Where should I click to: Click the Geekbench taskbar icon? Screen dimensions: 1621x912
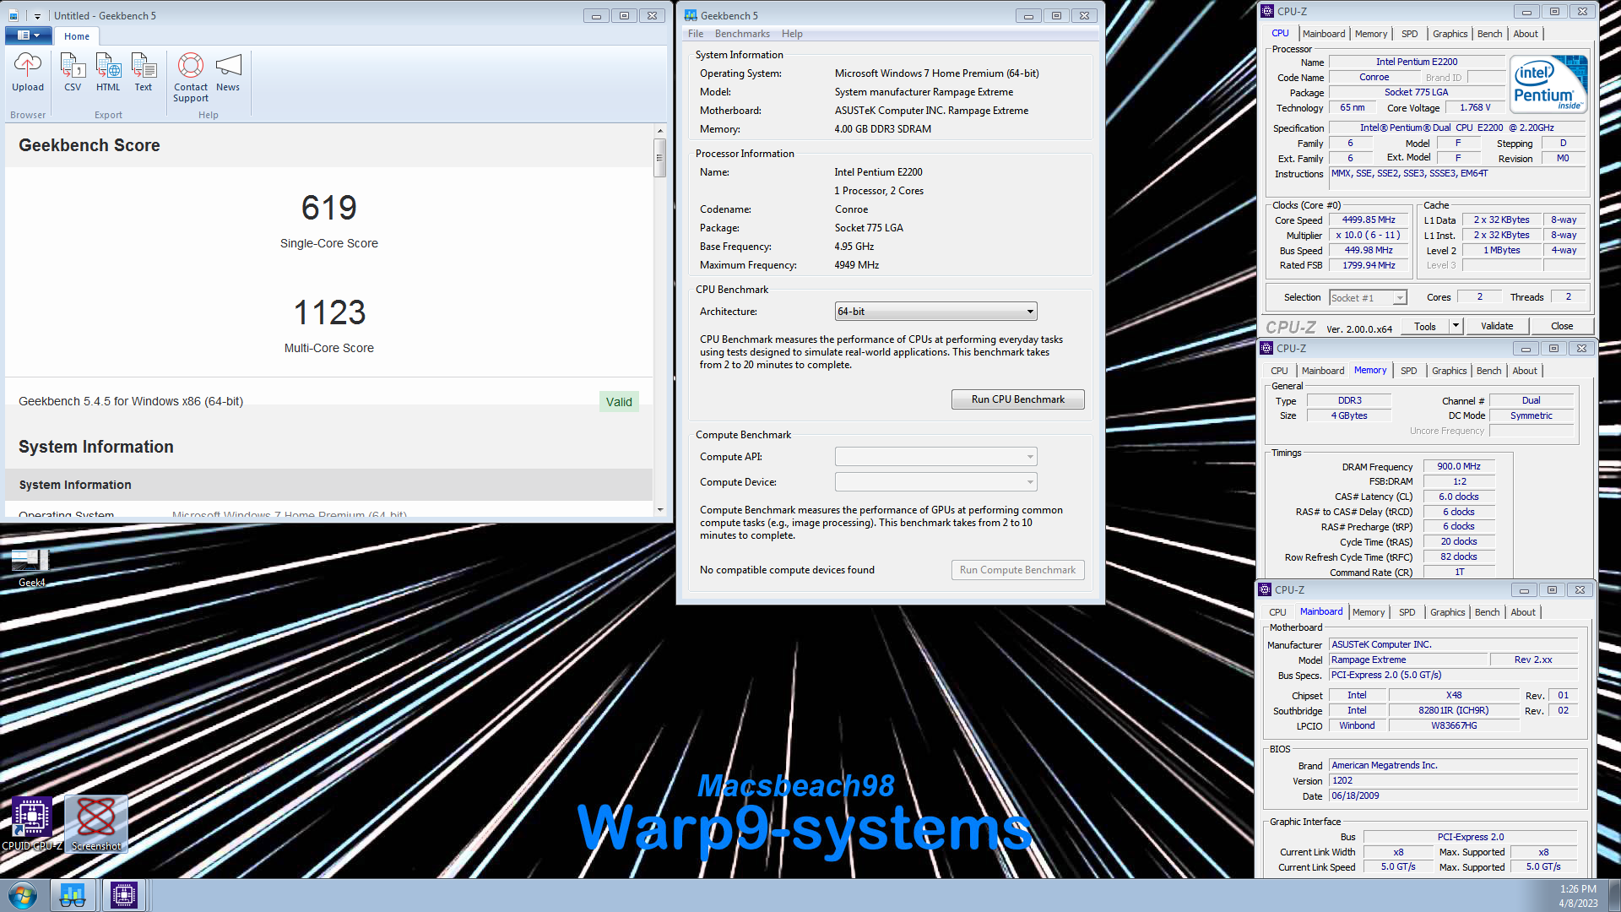click(73, 895)
